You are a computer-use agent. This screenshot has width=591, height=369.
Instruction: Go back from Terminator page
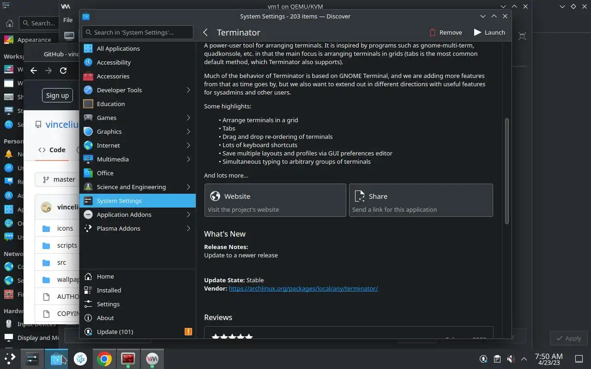pos(205,32)
